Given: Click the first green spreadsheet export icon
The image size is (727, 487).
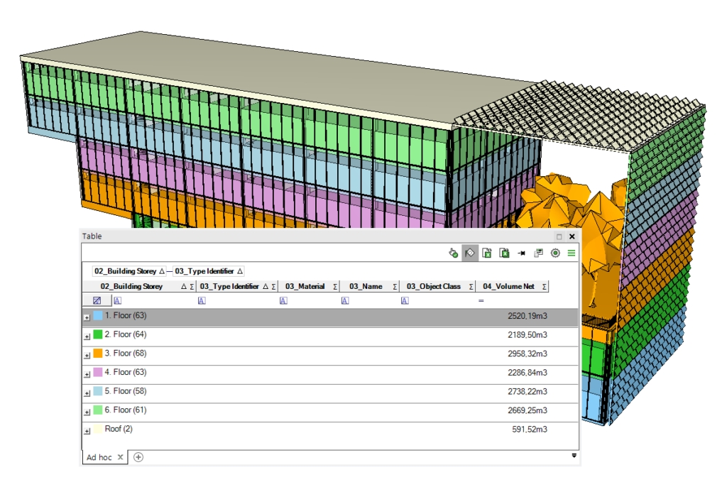Looking at the screenshot, I should pos(487,253).
